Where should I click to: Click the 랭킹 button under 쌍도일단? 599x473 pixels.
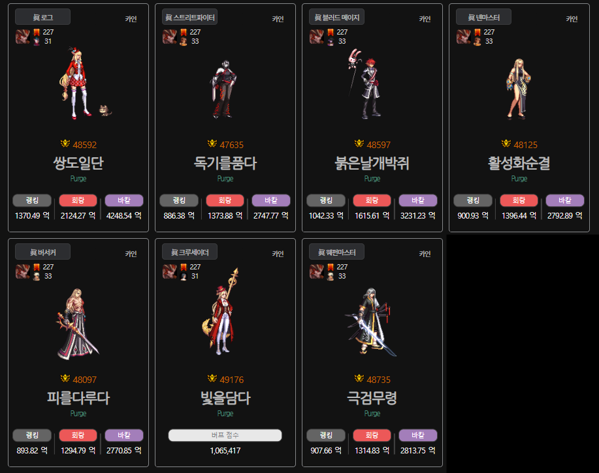(x=32, y=201)
